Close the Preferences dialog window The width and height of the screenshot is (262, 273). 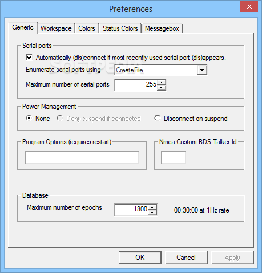(249, 7)
